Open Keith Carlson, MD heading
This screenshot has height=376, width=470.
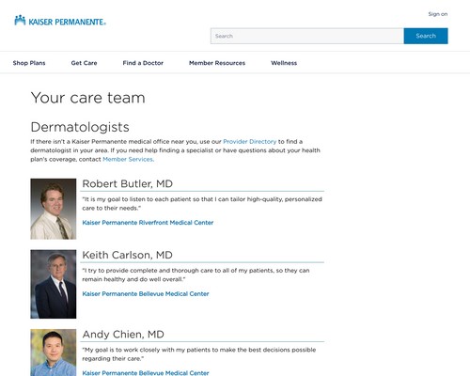(x=127, y=255)
